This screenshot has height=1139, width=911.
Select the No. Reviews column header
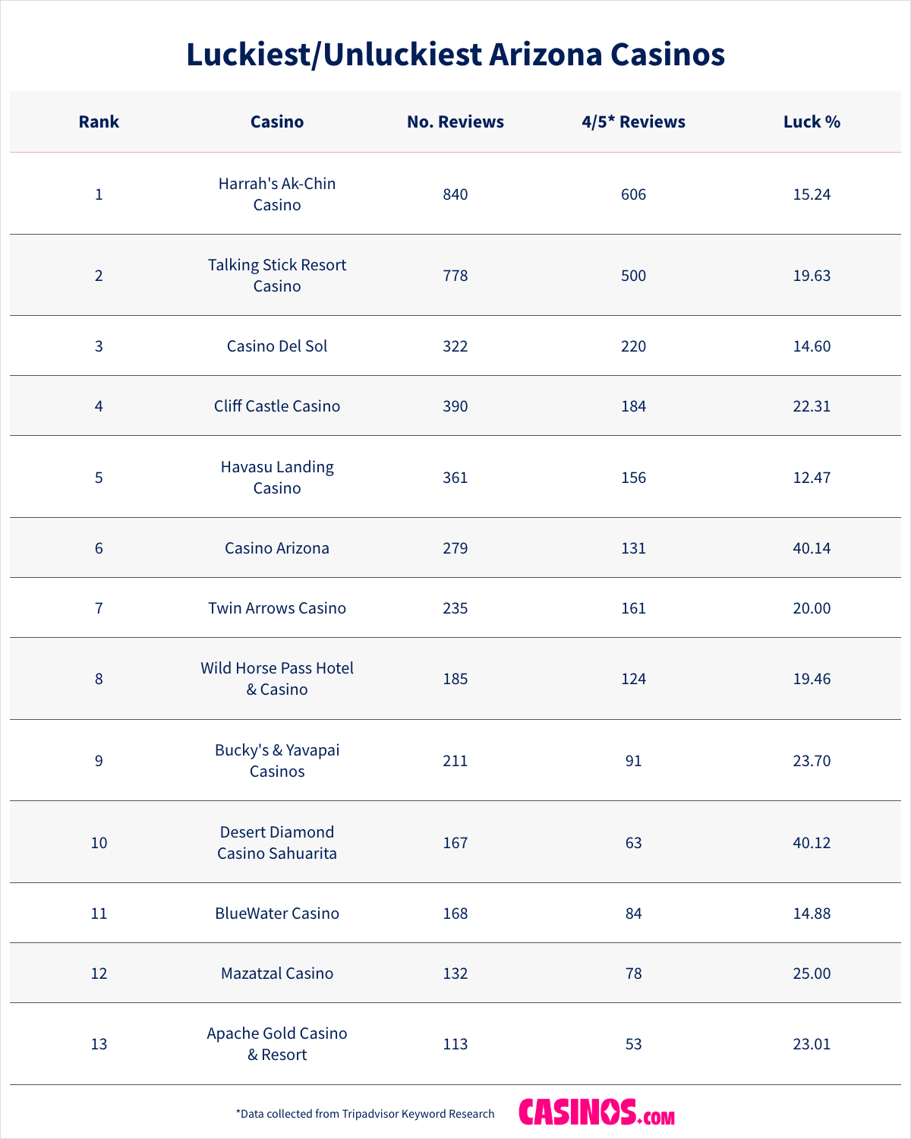click(455, 121)
